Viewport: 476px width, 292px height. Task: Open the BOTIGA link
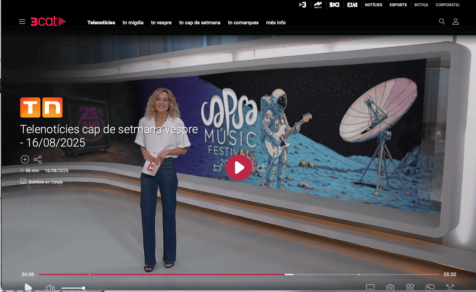click(421, 5)
